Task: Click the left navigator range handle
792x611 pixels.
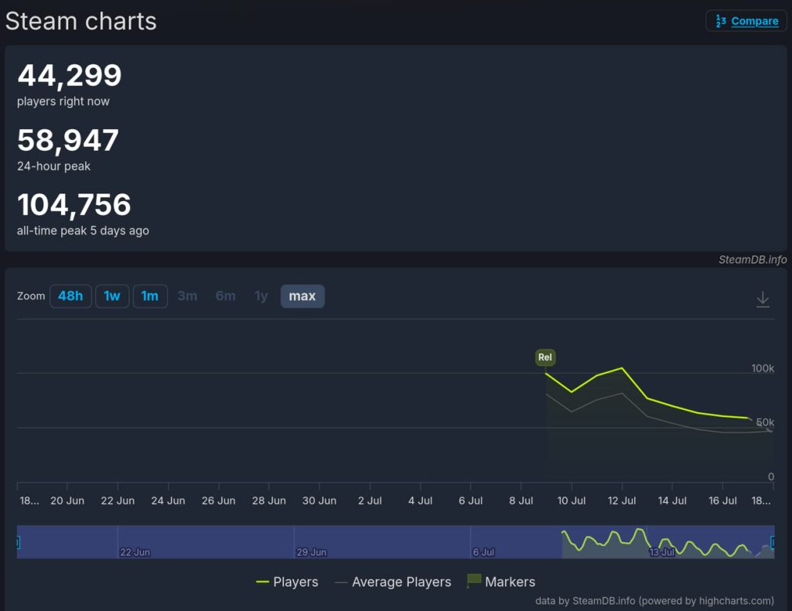Action: (x=18, y=542)
